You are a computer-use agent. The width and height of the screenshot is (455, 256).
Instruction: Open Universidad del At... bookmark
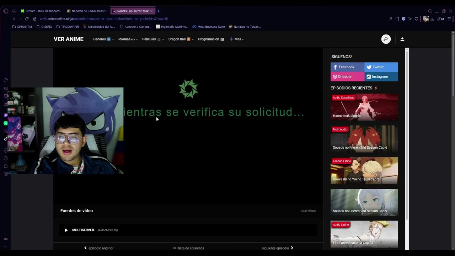tap(99, 27)
